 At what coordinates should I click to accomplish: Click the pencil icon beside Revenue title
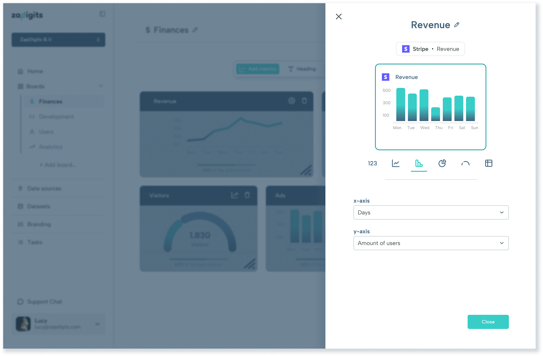[457, 25]
